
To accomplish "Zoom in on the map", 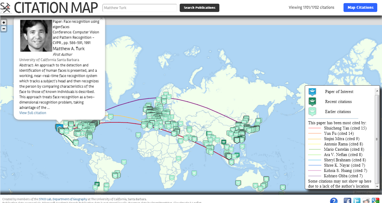I will (x=4, y=23).
